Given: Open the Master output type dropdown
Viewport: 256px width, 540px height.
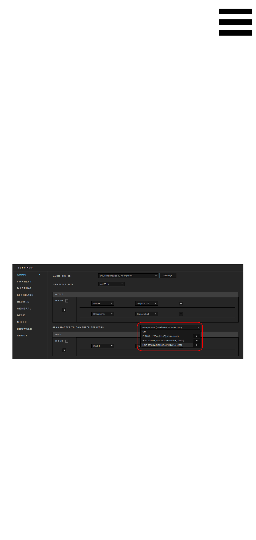Looking at the screenshot, I should [x=103, y=304].
